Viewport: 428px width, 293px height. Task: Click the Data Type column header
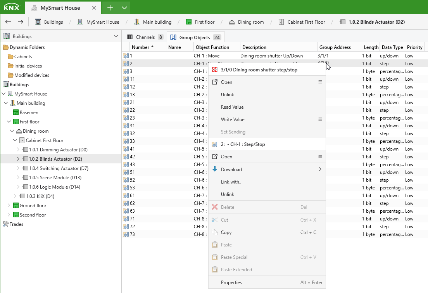(392, 47)
